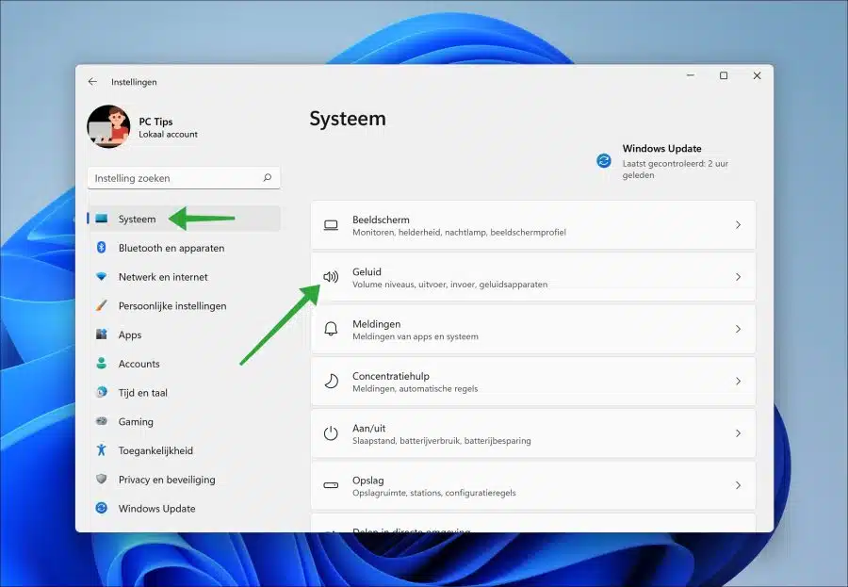Select the Systeem monitor icon in sidebar
The width and height of the screenshot is (848, 587).
[x=101, y=219]
